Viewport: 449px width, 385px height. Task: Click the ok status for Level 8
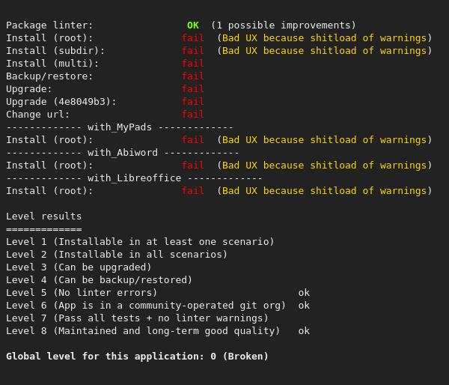point(304,331)
